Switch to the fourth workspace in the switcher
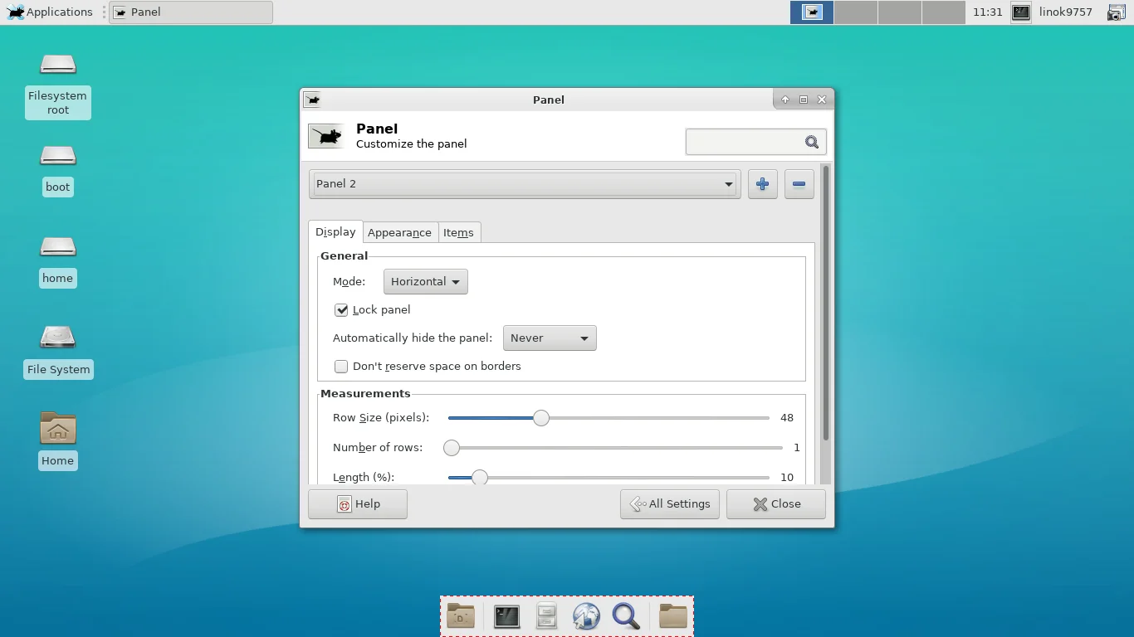This screenshot has height=637, width=1134. 943,12
